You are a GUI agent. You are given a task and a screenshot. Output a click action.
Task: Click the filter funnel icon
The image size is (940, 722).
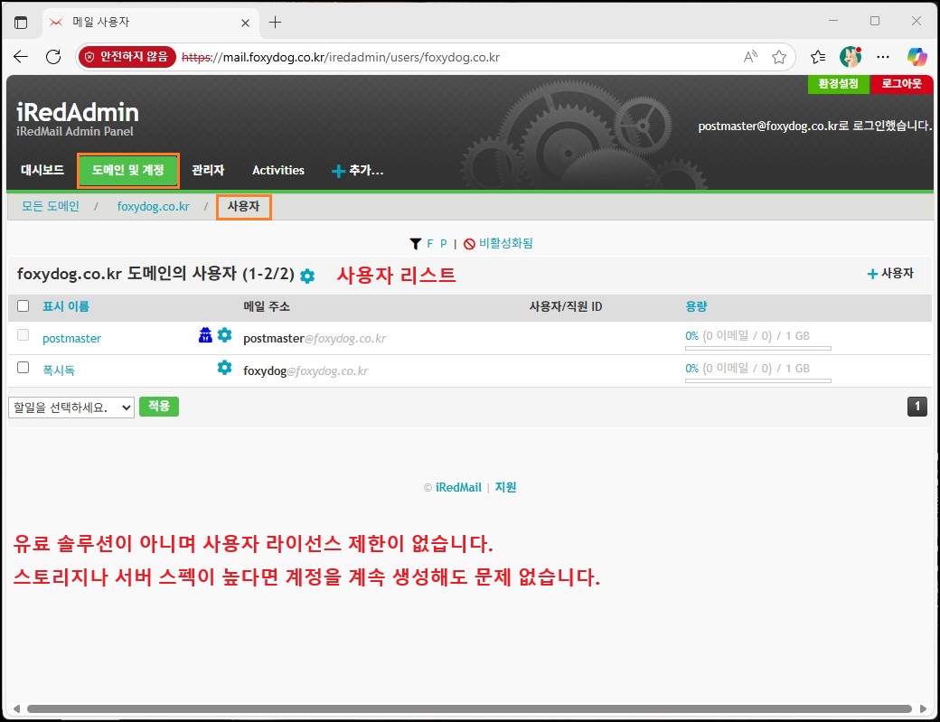[416, 243]
